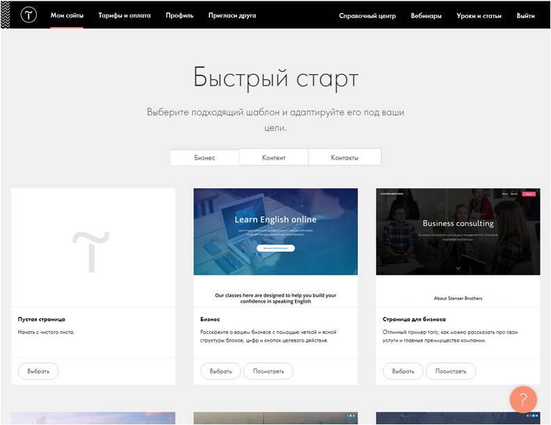Click the Learn English online thumbnail

click(275, 232)
